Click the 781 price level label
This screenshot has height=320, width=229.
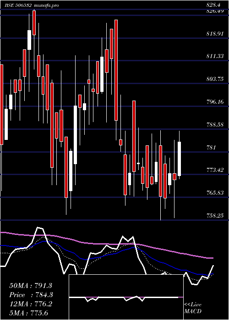pyautogui.click(x=211, y=147)
